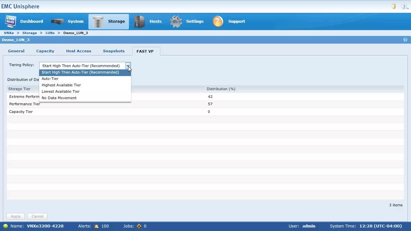411x231 pixels.
Task: Choose Highest Available Tier option
Action: (85, 85)
